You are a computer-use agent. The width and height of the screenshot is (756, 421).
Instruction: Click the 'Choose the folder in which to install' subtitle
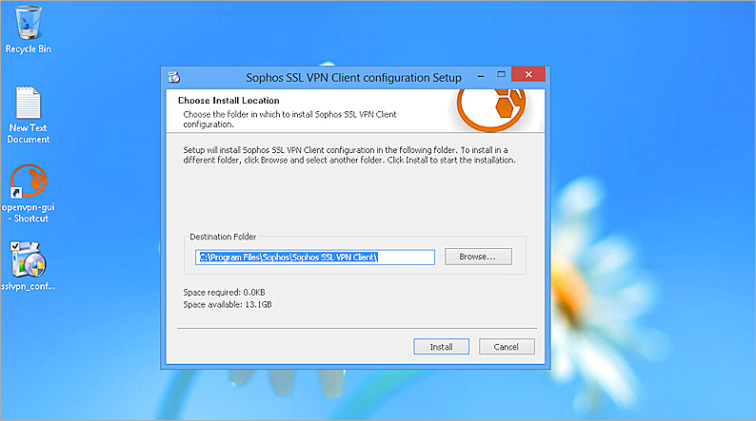point(289,120)
